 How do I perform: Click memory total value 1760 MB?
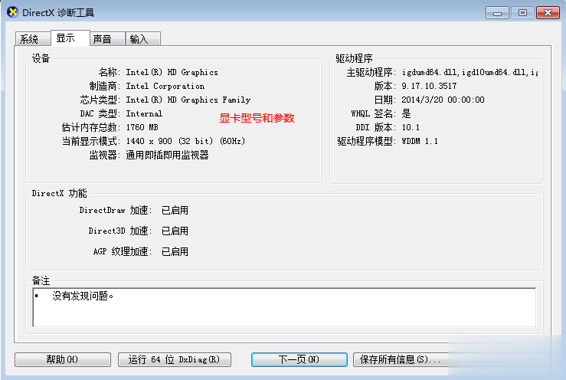pyautogui.click(x=142, y=127)
